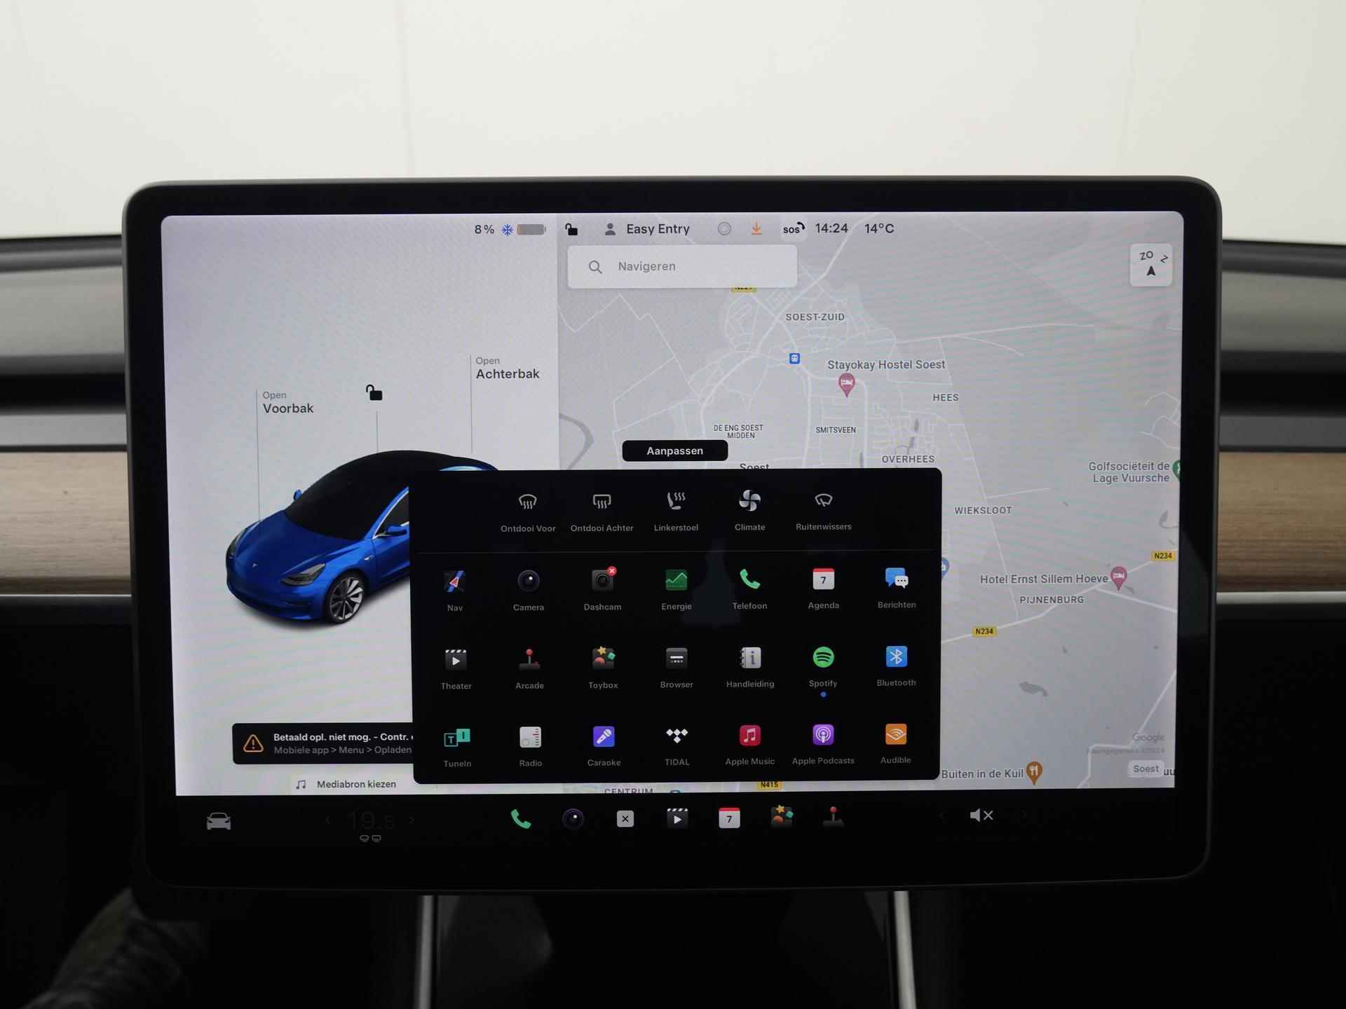Open the Toybox app
The width and height of the screenshot is (1346, 1009).
coord(602,668)
